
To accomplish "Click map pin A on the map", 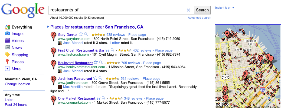I will click(x=227, y=35).
